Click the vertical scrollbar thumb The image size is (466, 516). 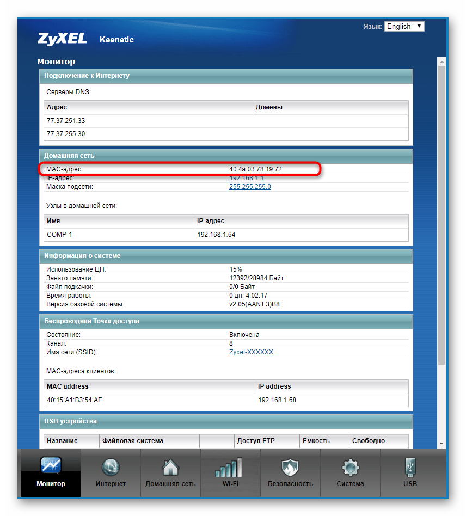coord(442,218)
